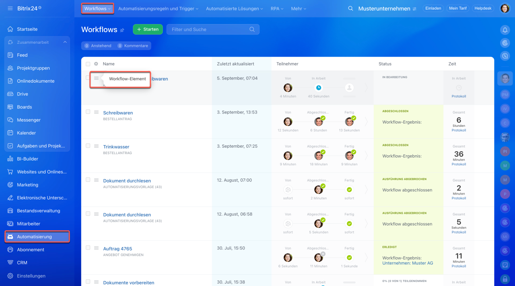Pin the Workflows page with pin icon
Viewport: 515px width, 286px height.
point(122,30)
